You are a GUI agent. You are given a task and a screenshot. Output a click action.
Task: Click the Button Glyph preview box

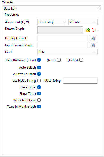(60, 30)
